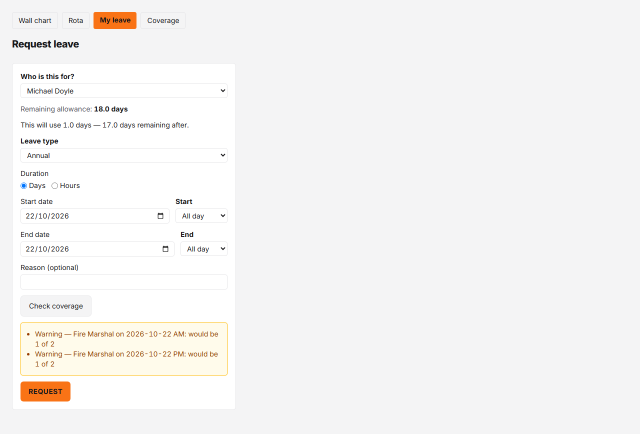
Task: Go to the Rota tab
Action: (76, 20)
